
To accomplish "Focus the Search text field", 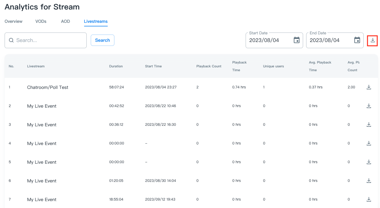I will pyautogui.click(x=49, y=40).
